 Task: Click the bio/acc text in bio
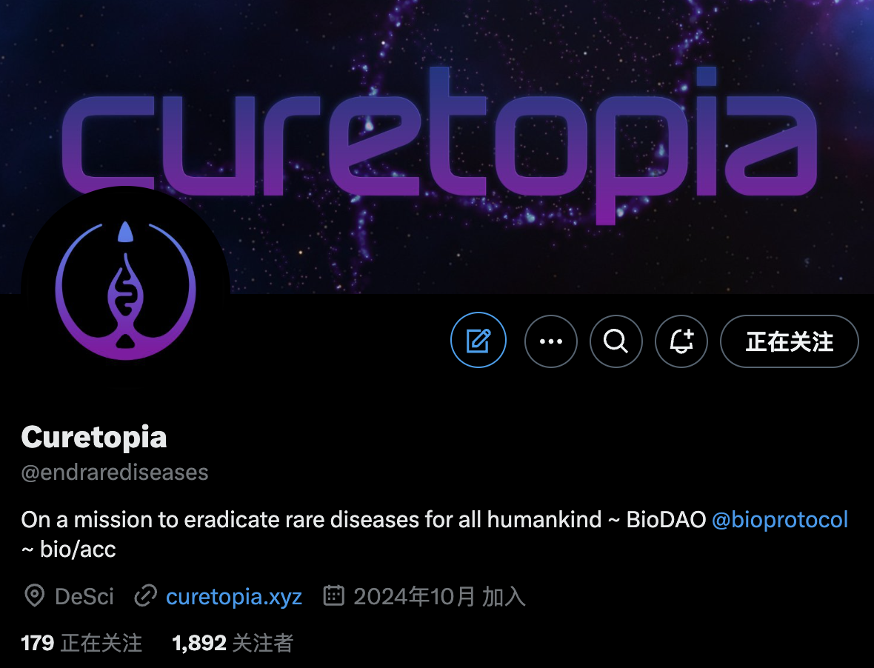tap(78, 550)
